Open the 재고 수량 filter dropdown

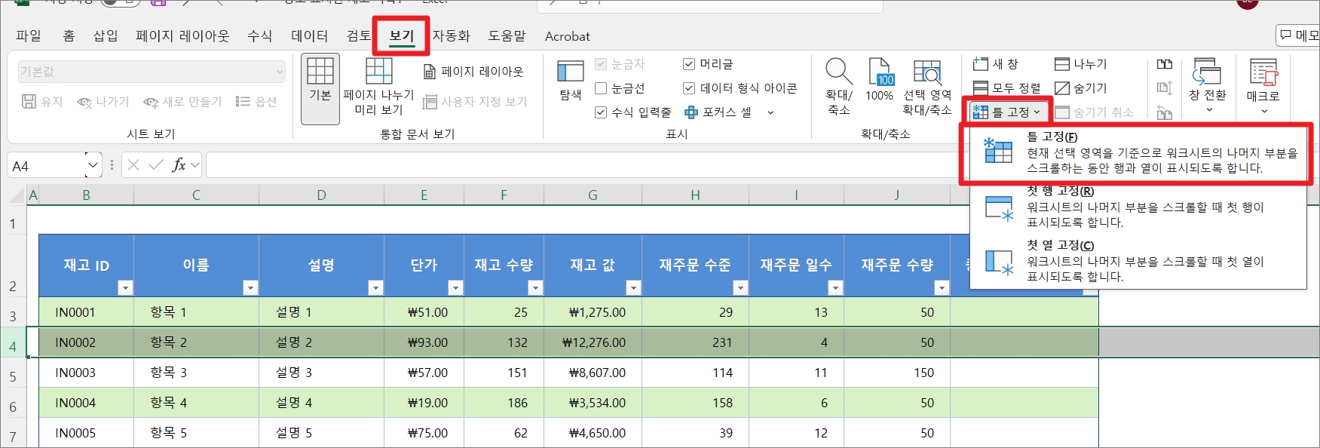point(535,287)
